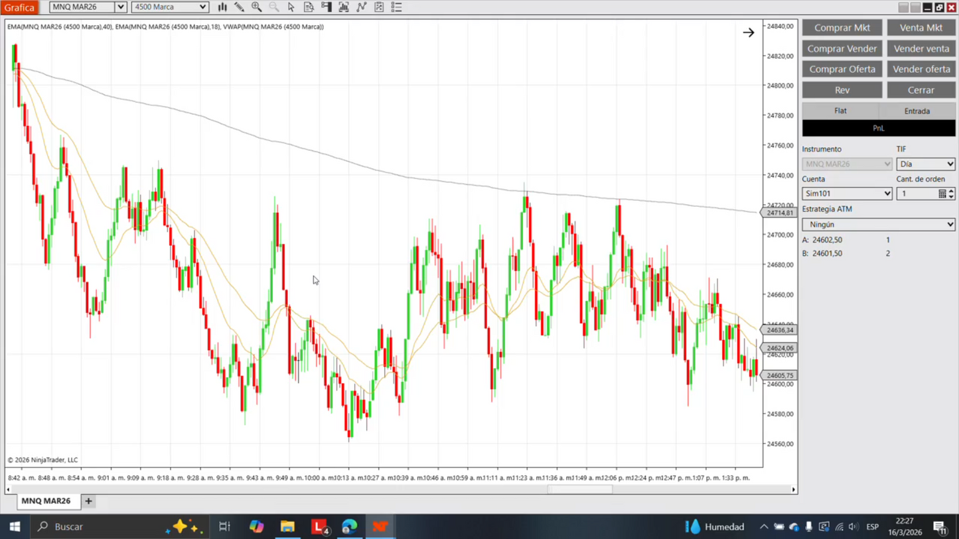Click the bid price B: 24601,50

click(x=822, y=253)
